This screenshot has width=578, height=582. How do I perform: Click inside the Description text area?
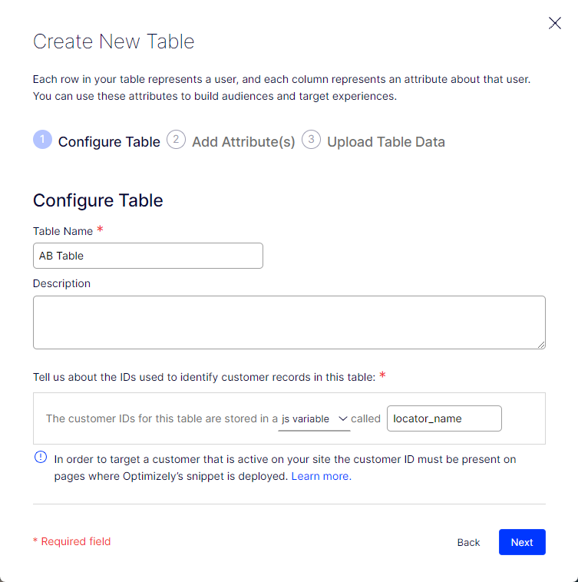click(289, 322)
